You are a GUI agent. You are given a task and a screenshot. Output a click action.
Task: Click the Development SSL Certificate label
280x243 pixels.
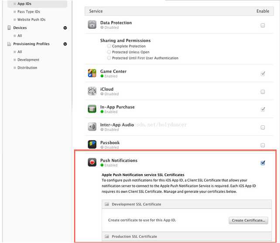(x=137, y=204)
